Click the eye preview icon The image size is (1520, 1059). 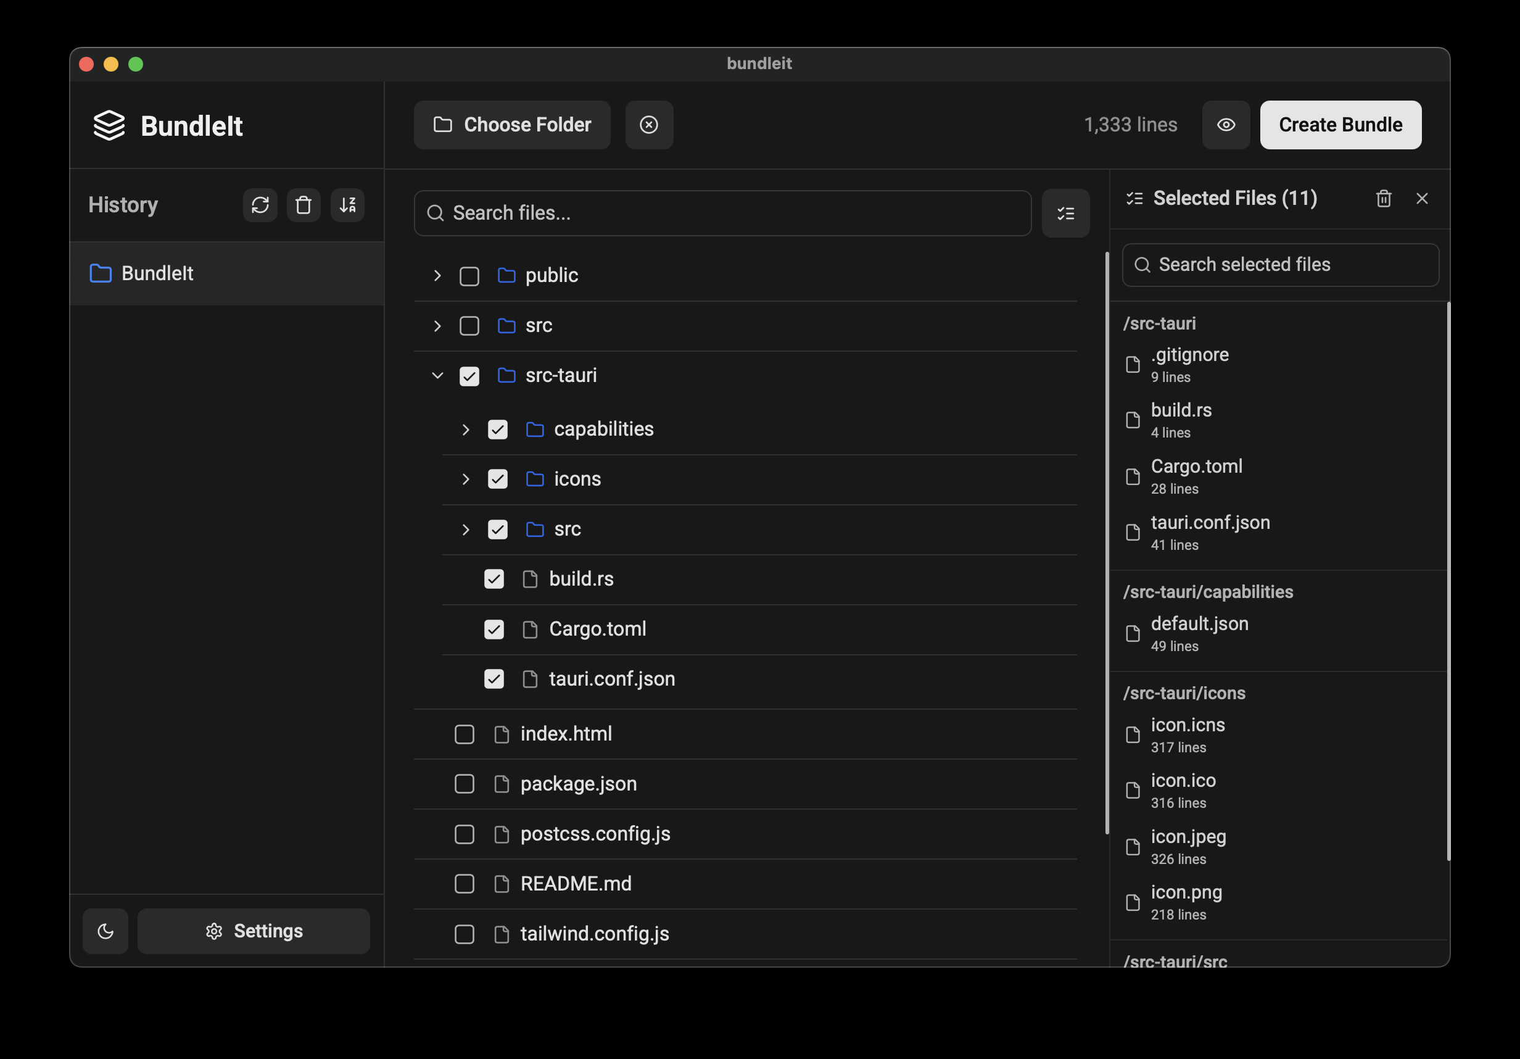point(1225,125)
